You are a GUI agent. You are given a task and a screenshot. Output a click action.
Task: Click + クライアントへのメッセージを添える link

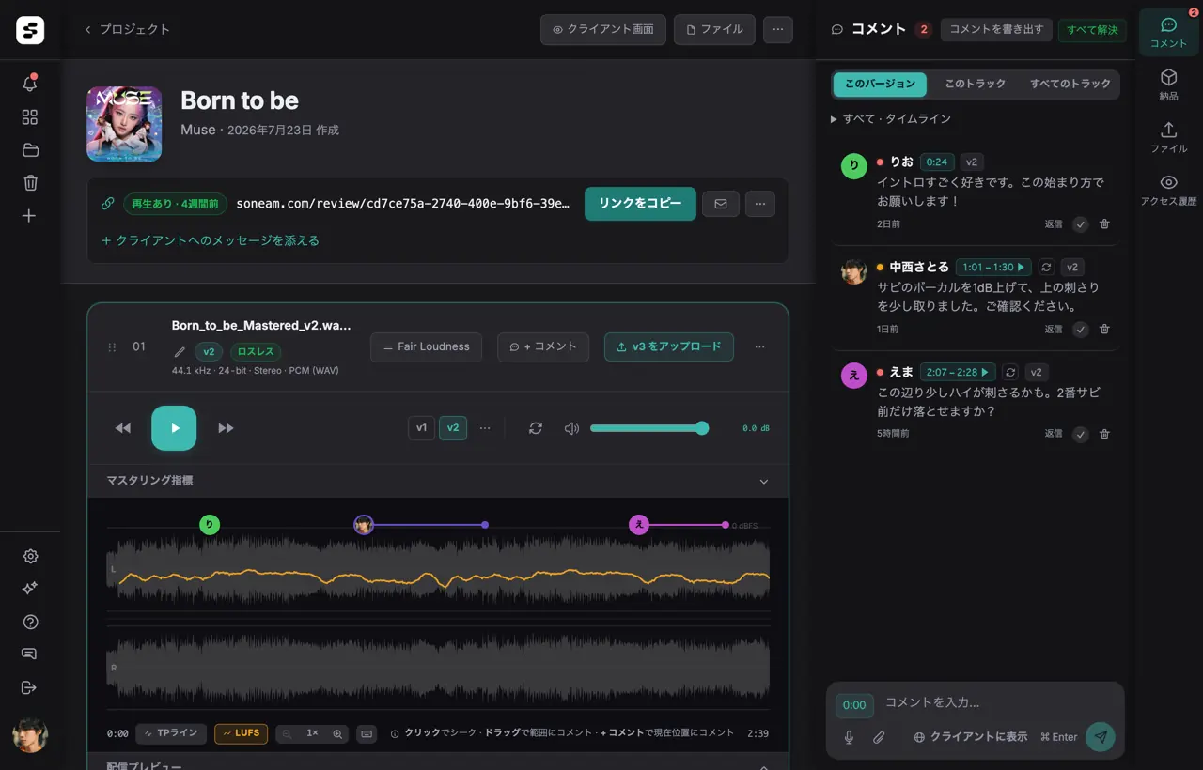[x=211, y=240]
